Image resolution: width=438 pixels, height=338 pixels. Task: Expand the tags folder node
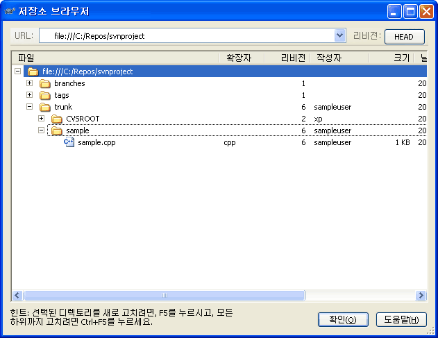coord(29,95)
